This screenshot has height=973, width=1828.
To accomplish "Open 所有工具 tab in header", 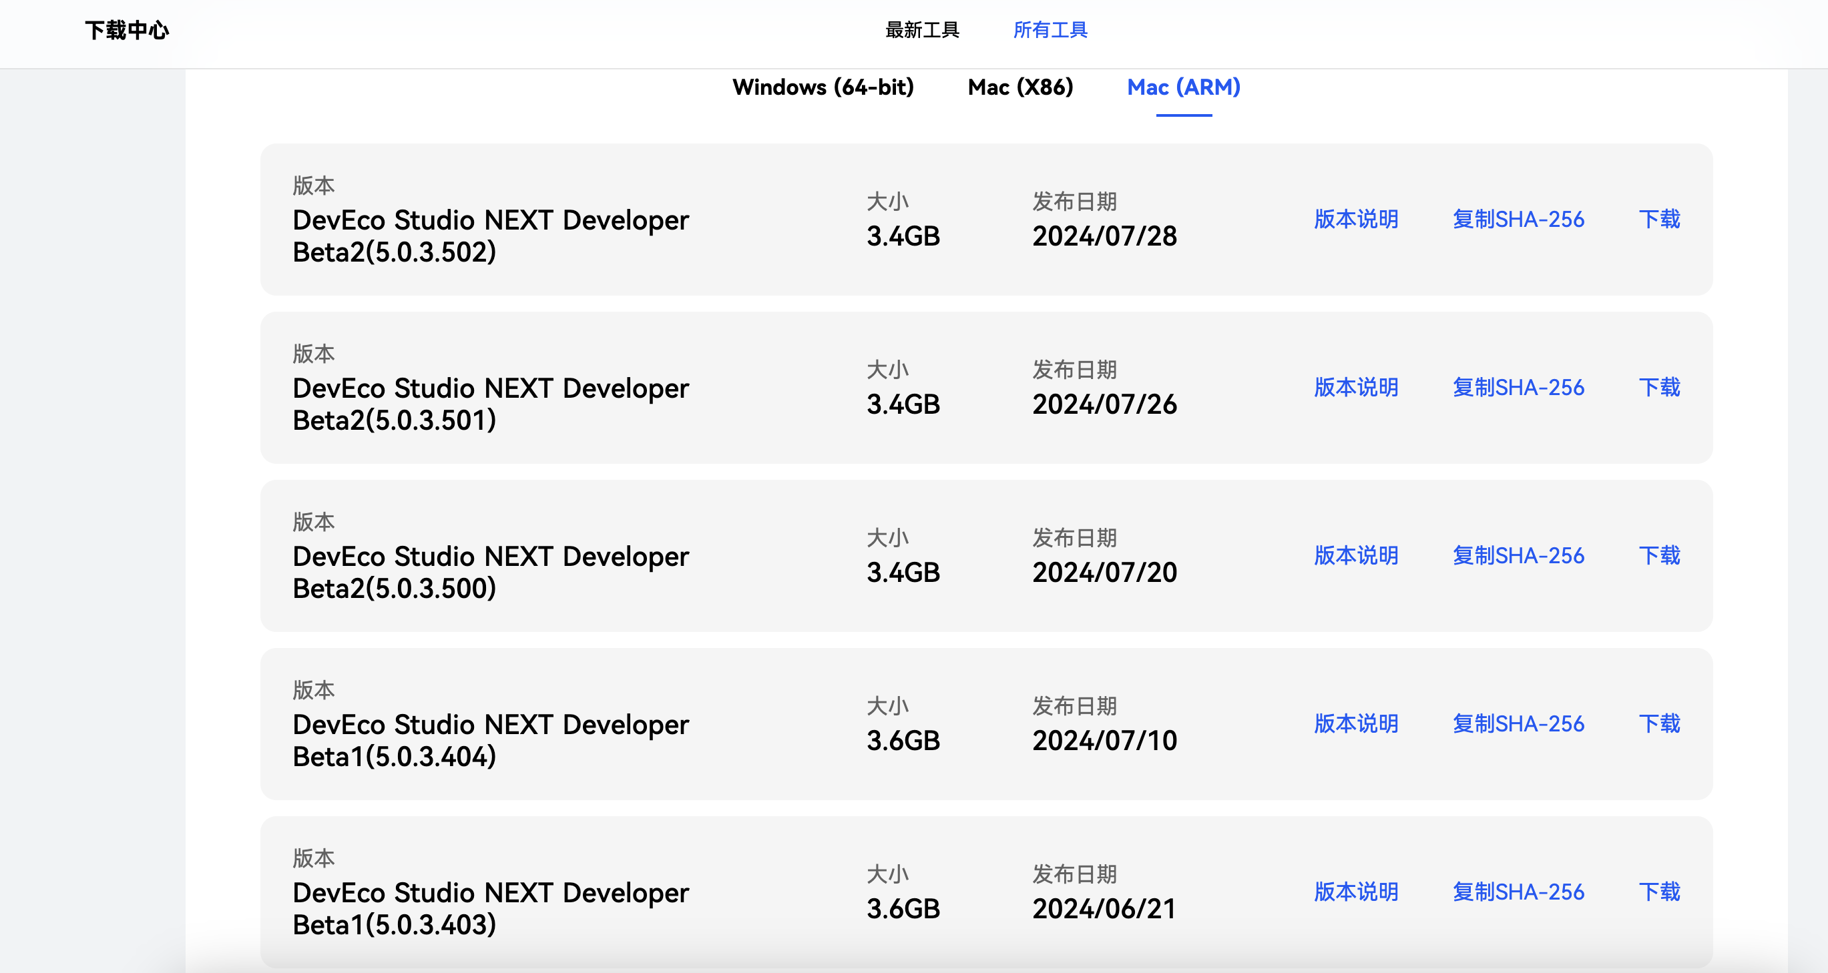I will point(1050,30).
